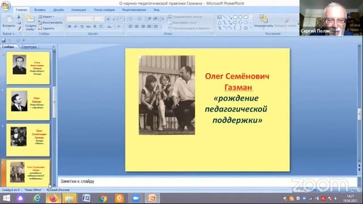Click the increase font size icon
This screenshot has width=363, height=204.
click(x=108, y=19)
